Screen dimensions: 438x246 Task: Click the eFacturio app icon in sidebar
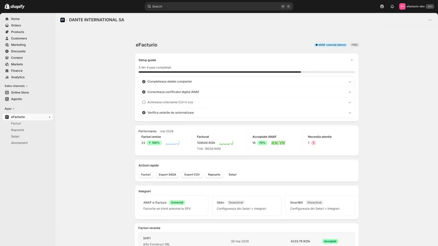pyautogui.click(x=7, y=117)
